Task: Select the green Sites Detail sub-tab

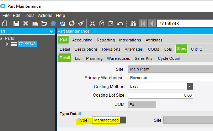Action: (x=65, y=58)
